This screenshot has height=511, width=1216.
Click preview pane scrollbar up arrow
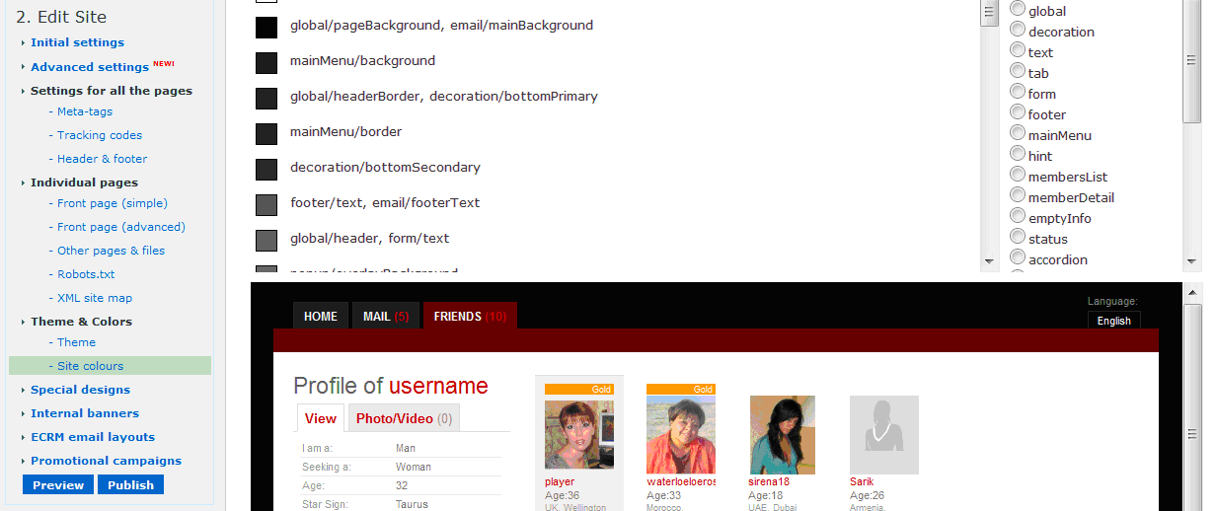coord(1194,293)
